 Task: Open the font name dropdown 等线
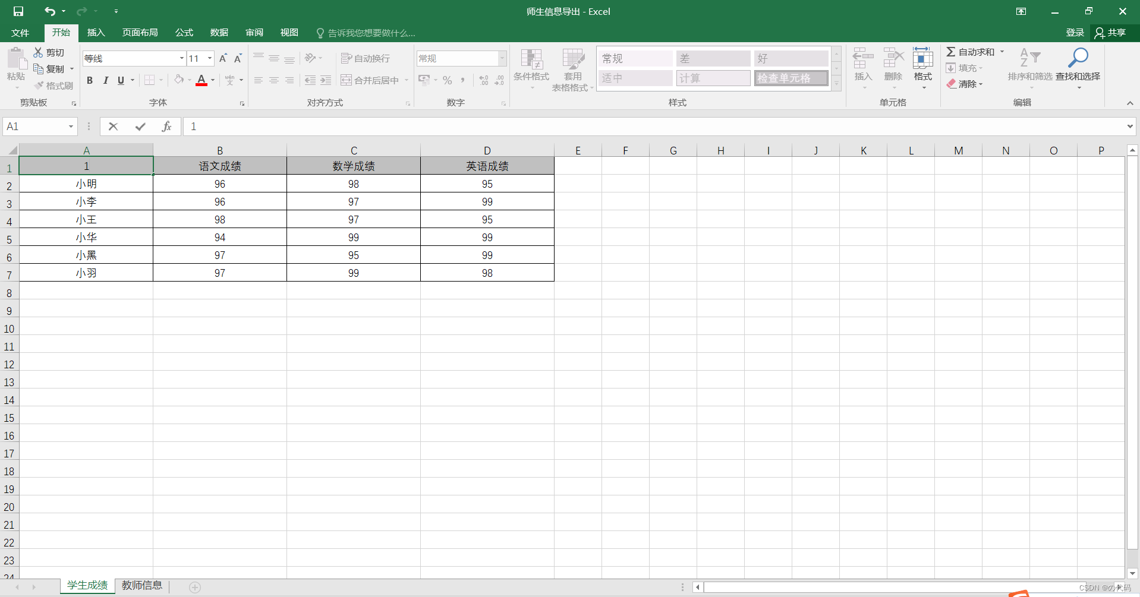coord(181,58)
